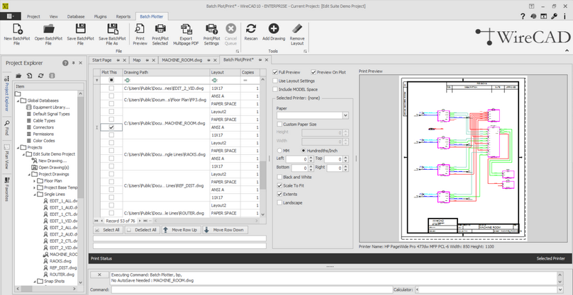Toggle the Full Preview checkbox
This screenshot has height=295, width=573.
tap(275, 72)
